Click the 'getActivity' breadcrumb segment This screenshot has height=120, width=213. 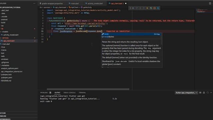[x=87, y=7]
